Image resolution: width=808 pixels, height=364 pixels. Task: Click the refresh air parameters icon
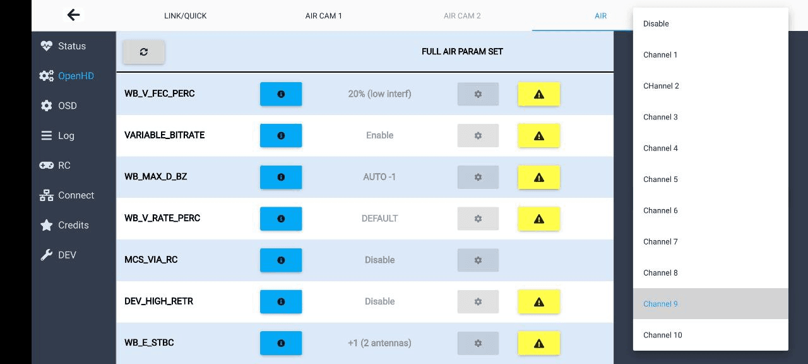(144, 52)
